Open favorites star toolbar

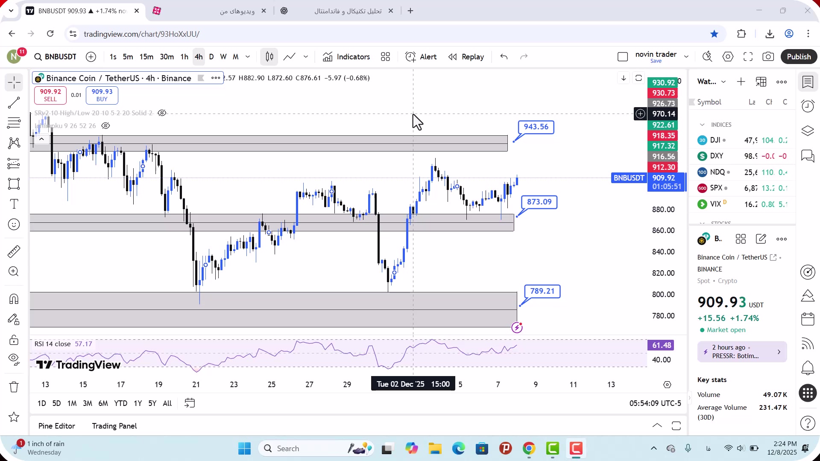[14, 417]
